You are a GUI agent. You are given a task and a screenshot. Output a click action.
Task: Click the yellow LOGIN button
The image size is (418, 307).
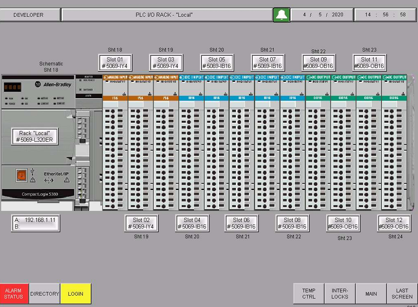pos(76,294)
